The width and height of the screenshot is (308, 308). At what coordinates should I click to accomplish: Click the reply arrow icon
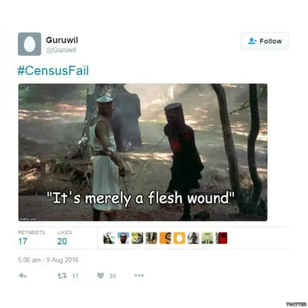(23, 276)
